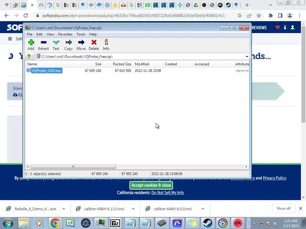Image resolution: width=306 pixels, height=229 pixels.
Task: Open a new Chrome tab
Action: point(247,5)
